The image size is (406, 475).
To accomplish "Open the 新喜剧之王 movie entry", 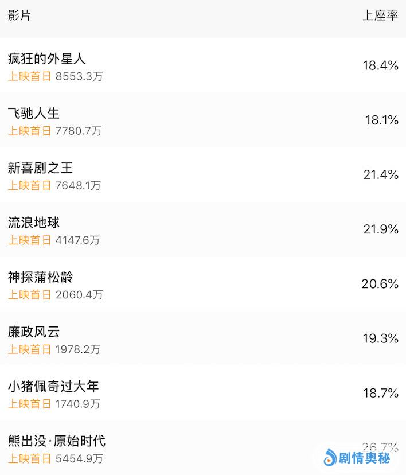I will coord(40,168).
